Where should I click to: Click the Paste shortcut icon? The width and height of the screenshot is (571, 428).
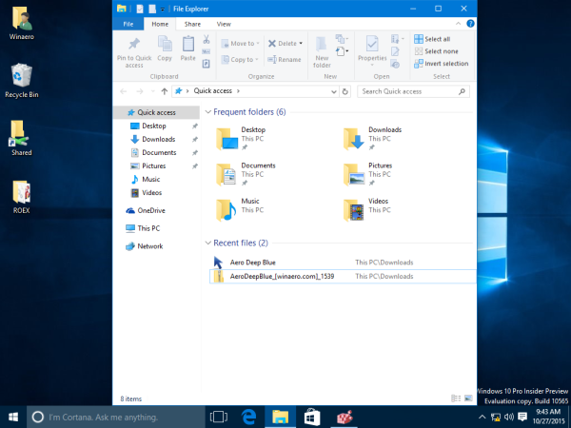[207, 64]
